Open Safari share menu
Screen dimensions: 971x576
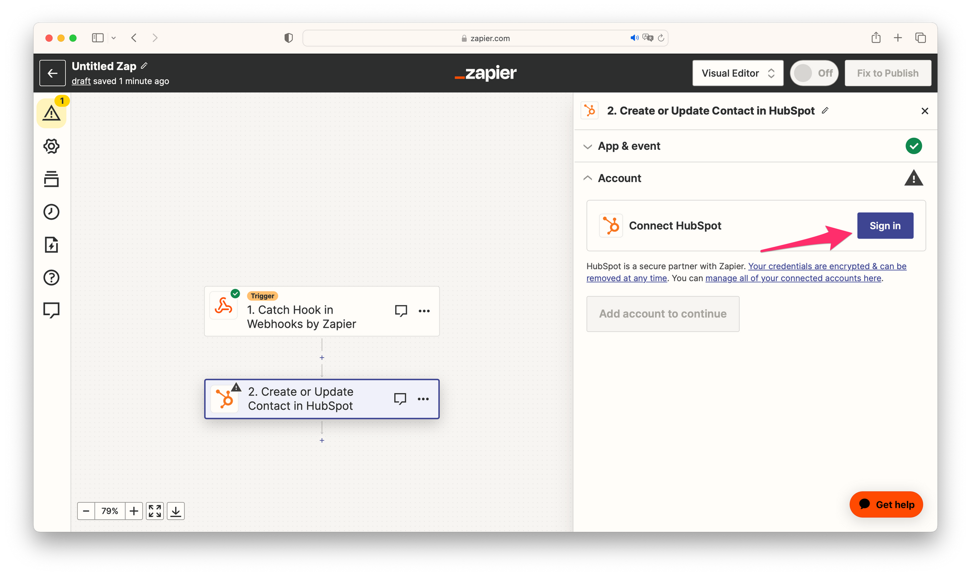876,38
